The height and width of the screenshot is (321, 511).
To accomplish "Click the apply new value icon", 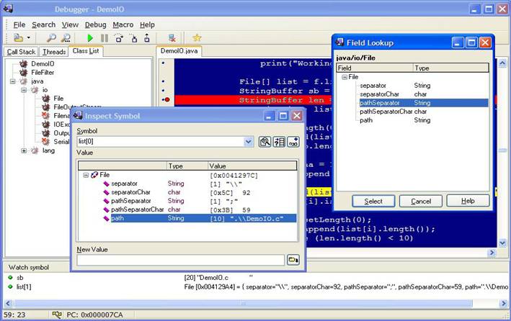I will click(293, 260).
